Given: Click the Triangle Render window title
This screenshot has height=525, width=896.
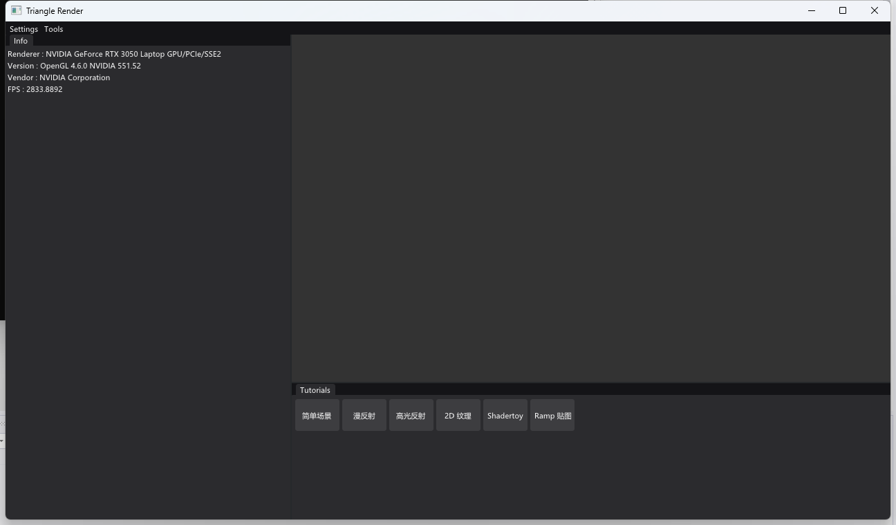Looking at the screenshot, I should [x=55, y=11].
